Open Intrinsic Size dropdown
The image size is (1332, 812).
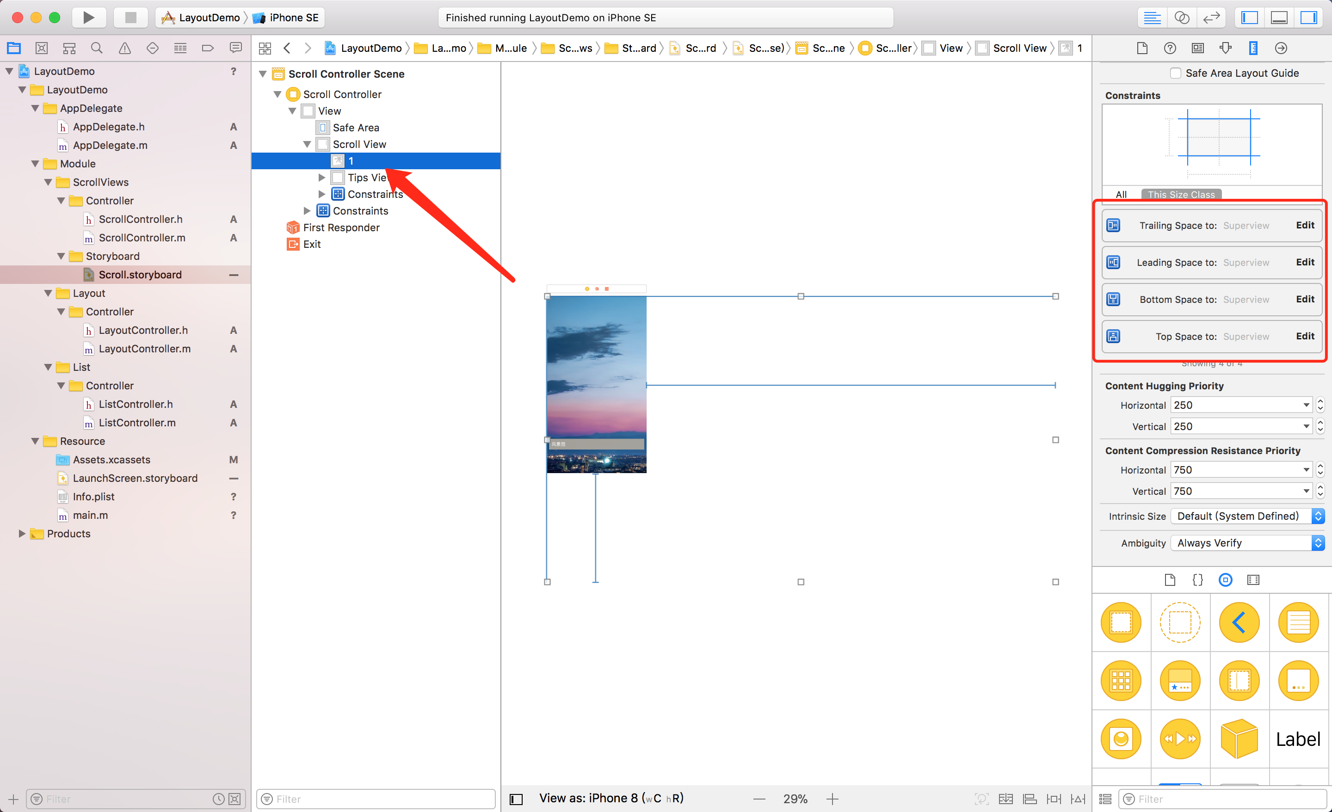(1246, 516)
